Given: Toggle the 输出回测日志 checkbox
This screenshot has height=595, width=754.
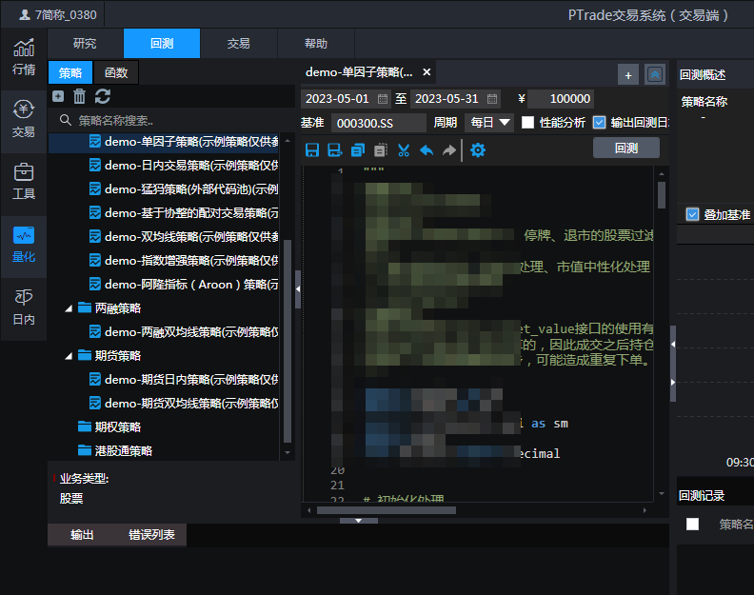Looking at the screenshot, I should point(599,123).
